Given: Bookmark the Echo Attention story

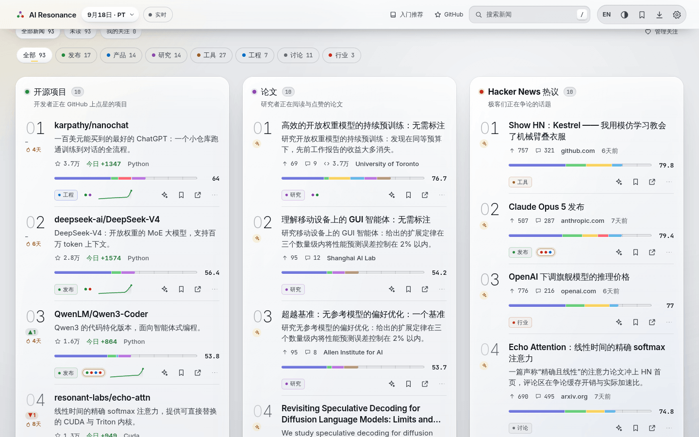Looking at the screenshot, I should (635, 428).
